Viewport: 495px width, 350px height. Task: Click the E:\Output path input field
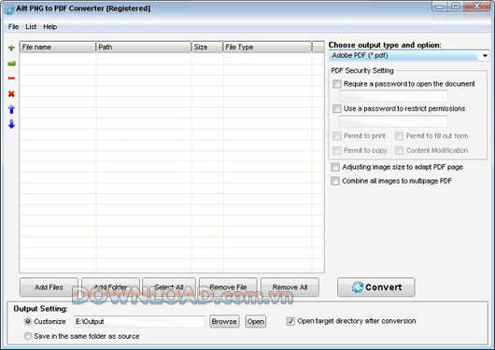click(x=139, y=322)
